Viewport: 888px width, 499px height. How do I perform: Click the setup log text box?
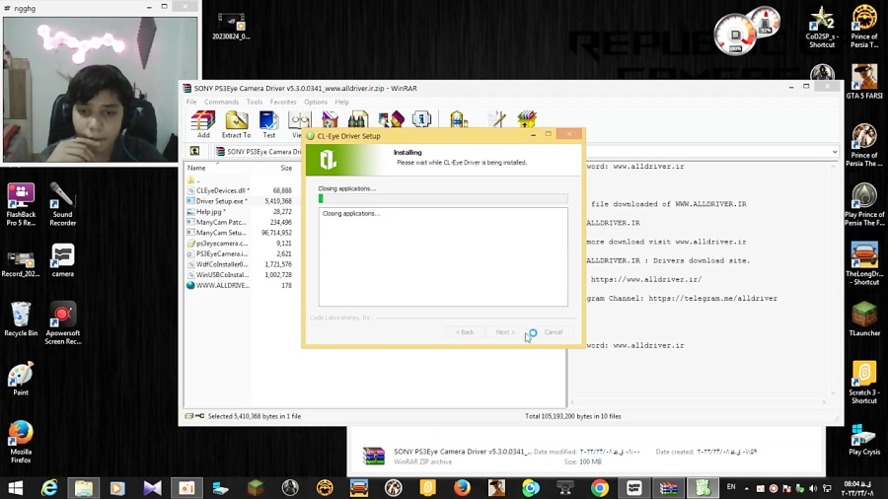tap(443, 256)
